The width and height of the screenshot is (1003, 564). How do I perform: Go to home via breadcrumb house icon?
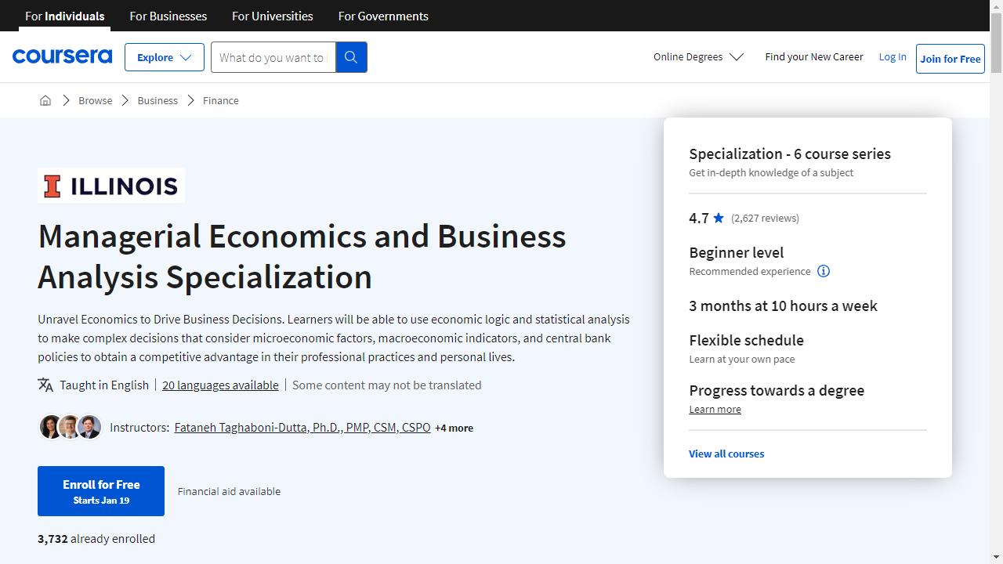pyautogui.click(x=45, y=100)
